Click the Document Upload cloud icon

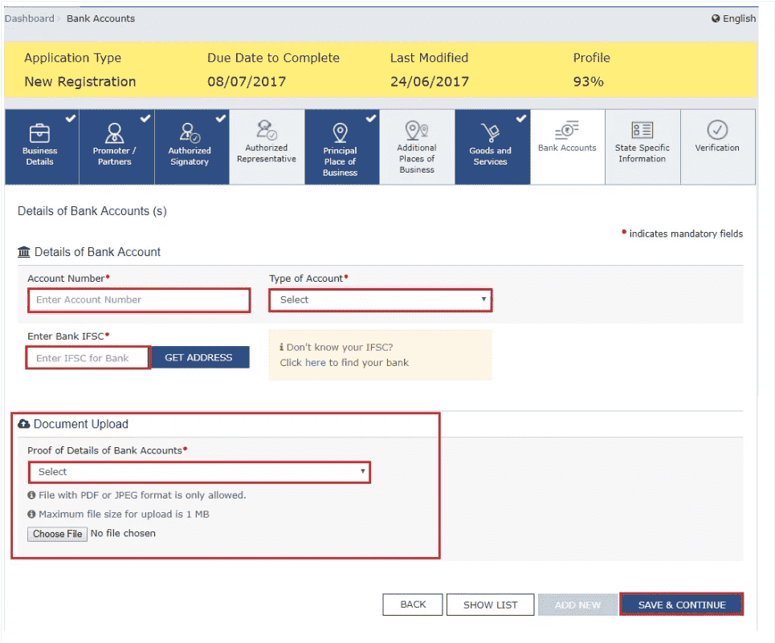(x=24, y=424)
